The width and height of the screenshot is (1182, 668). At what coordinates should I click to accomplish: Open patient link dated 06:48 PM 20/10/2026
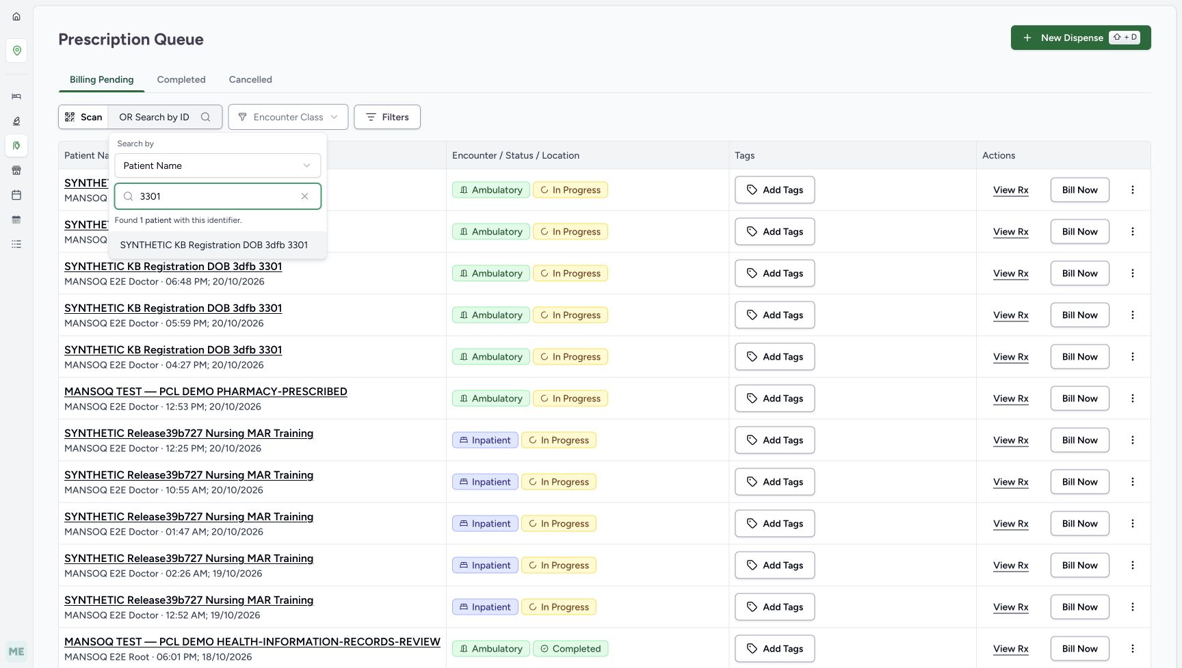[173, 267]
